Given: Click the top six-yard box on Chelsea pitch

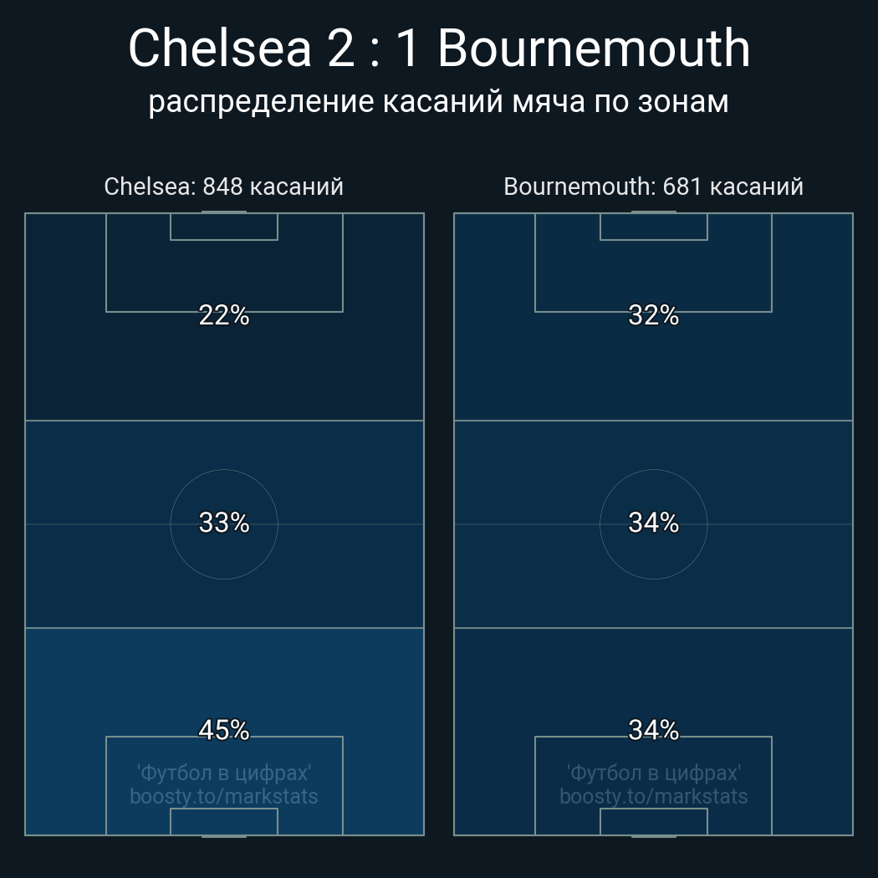Looking at the screenshot, I should click(224, 227).
